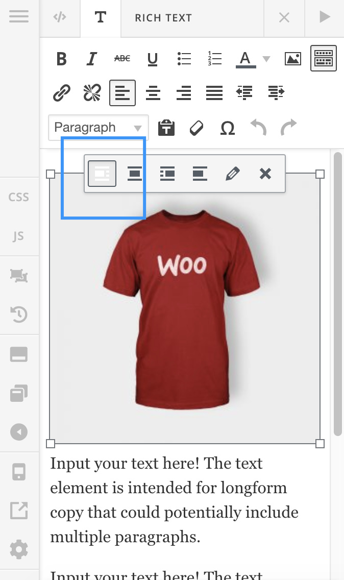Open the Paragraph format dropdown
The width and height of the screenshot is (344, 580).
pos(98,128)
